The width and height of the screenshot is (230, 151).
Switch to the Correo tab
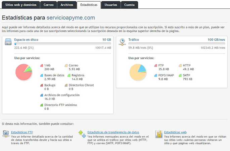tap(48, 5)
